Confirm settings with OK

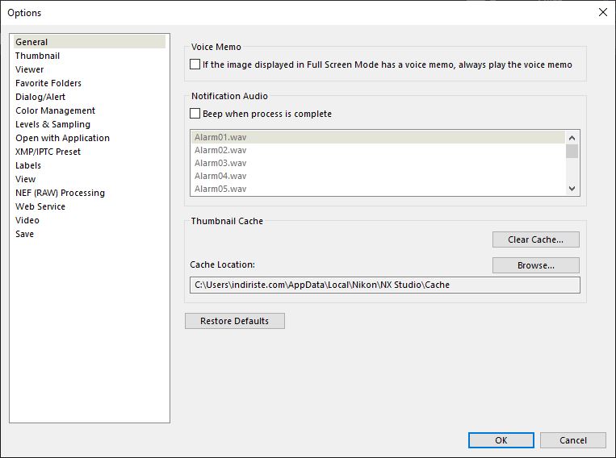point(501,440)
